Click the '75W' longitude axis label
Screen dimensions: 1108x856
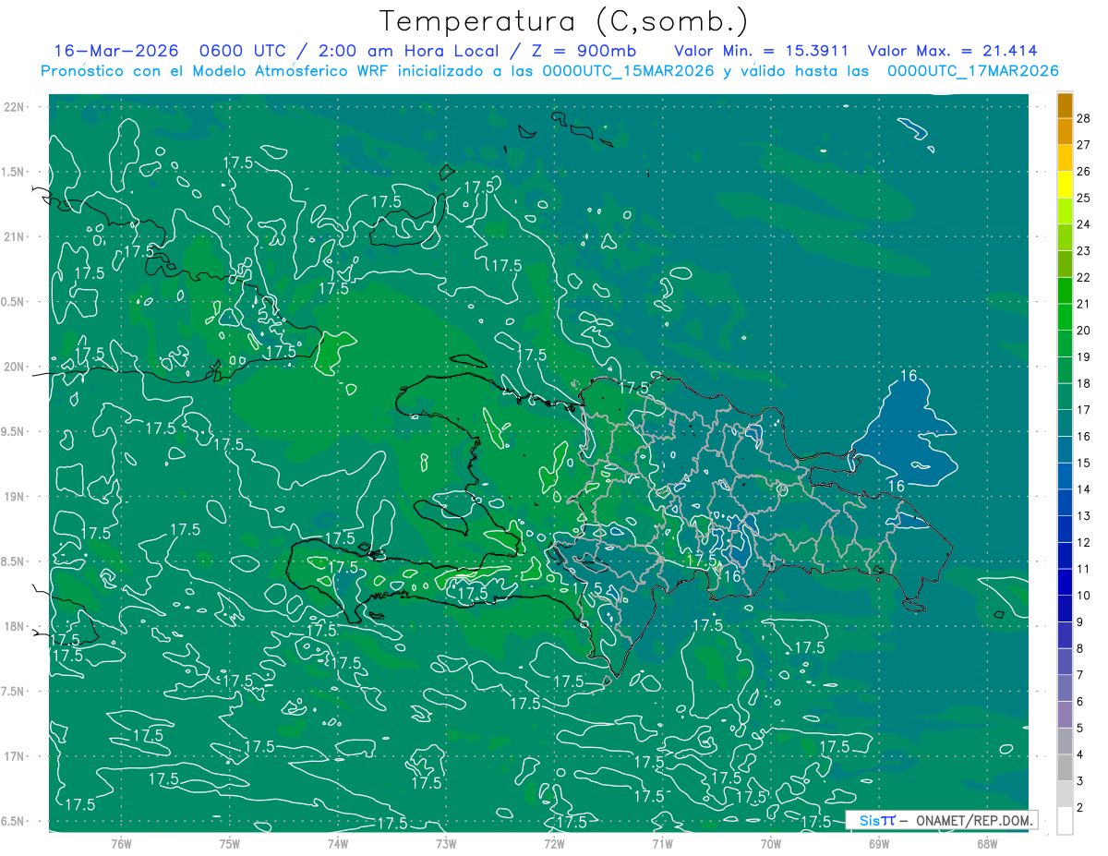229,844
